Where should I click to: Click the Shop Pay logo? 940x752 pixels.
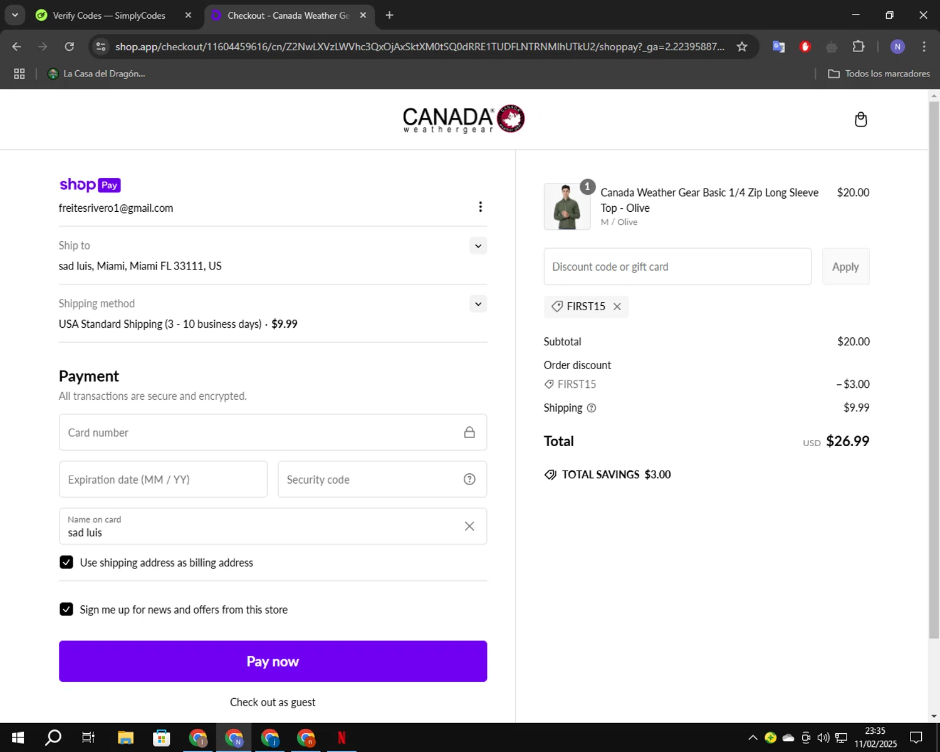[x=90, y=185]
